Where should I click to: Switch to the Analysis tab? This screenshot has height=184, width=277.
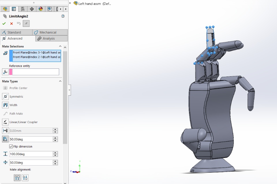tap(51, 38)
